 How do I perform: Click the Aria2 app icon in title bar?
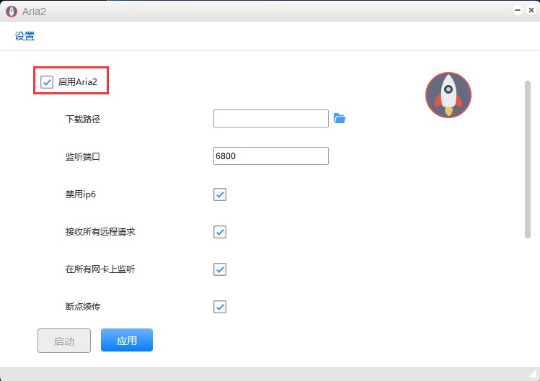point(10,11)
